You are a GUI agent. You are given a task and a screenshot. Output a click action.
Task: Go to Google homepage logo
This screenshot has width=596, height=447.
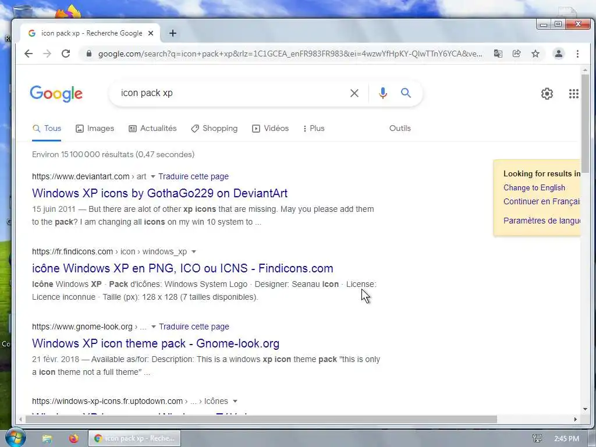pos(56,94)
